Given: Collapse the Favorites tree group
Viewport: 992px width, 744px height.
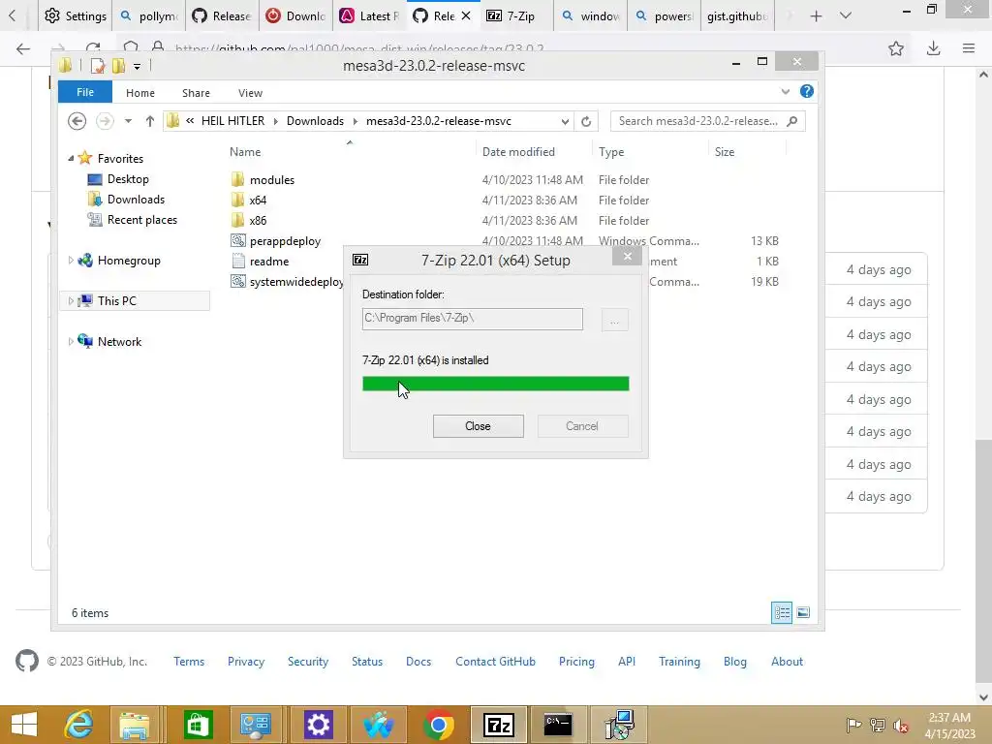Looking at the screenshot, I should click(x=71, y=159).
